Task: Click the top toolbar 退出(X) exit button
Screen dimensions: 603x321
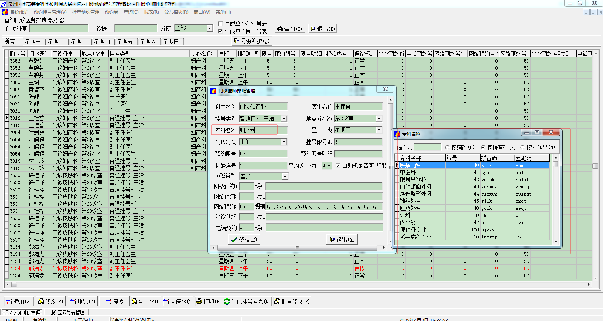Action: click(322, 29)
